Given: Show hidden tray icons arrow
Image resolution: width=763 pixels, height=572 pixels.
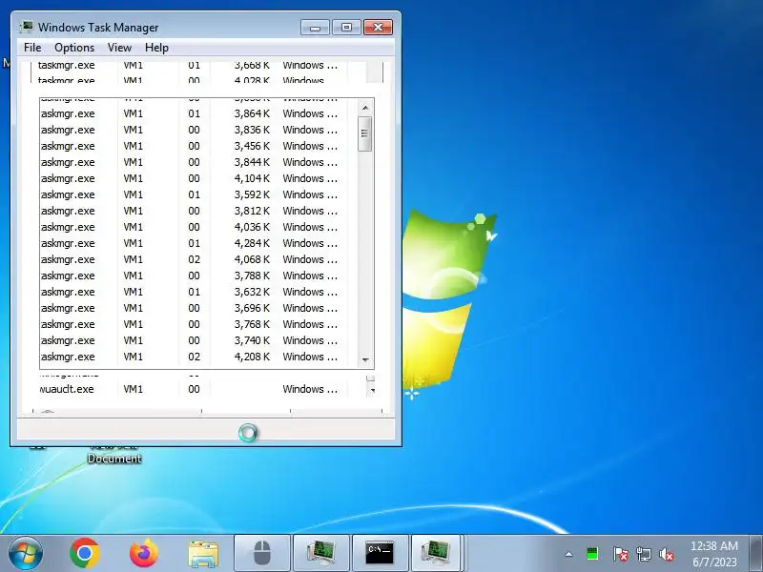Looking at the screenshot, I should [568, 554].
